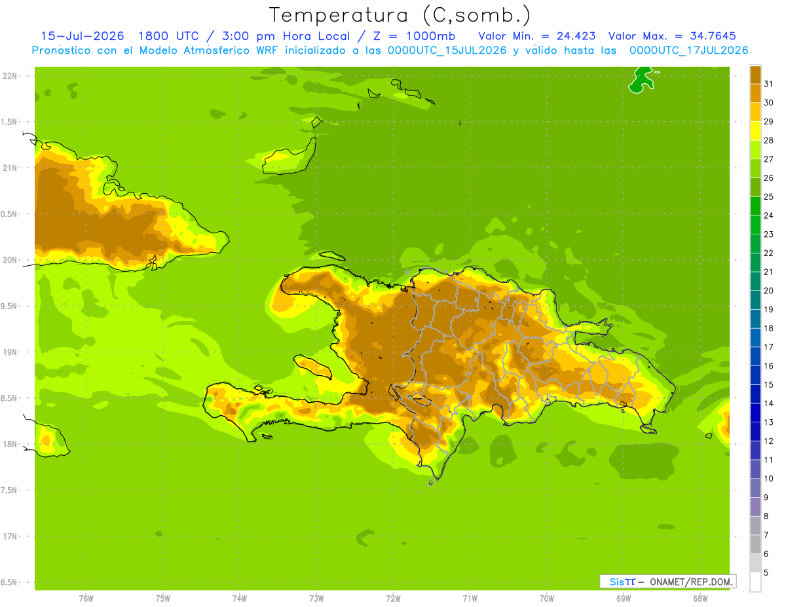Click the legend value '10'
Screen dimensions: 786x607
tap(768, 479)
